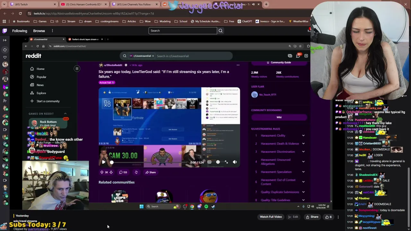Switch to the Chris Hansen Confronts YouTube tab
Image resolution: width=411 pixels, height=231 pixels.
(x=83, y=4)
